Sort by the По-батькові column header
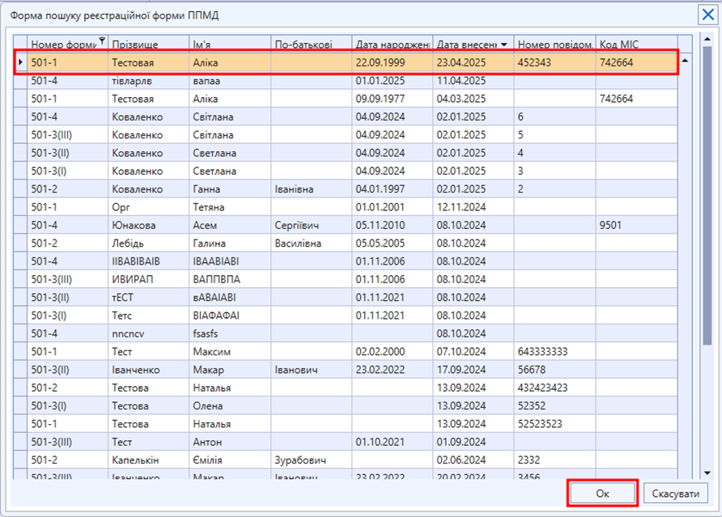The image size is (722, 517). 312,44
